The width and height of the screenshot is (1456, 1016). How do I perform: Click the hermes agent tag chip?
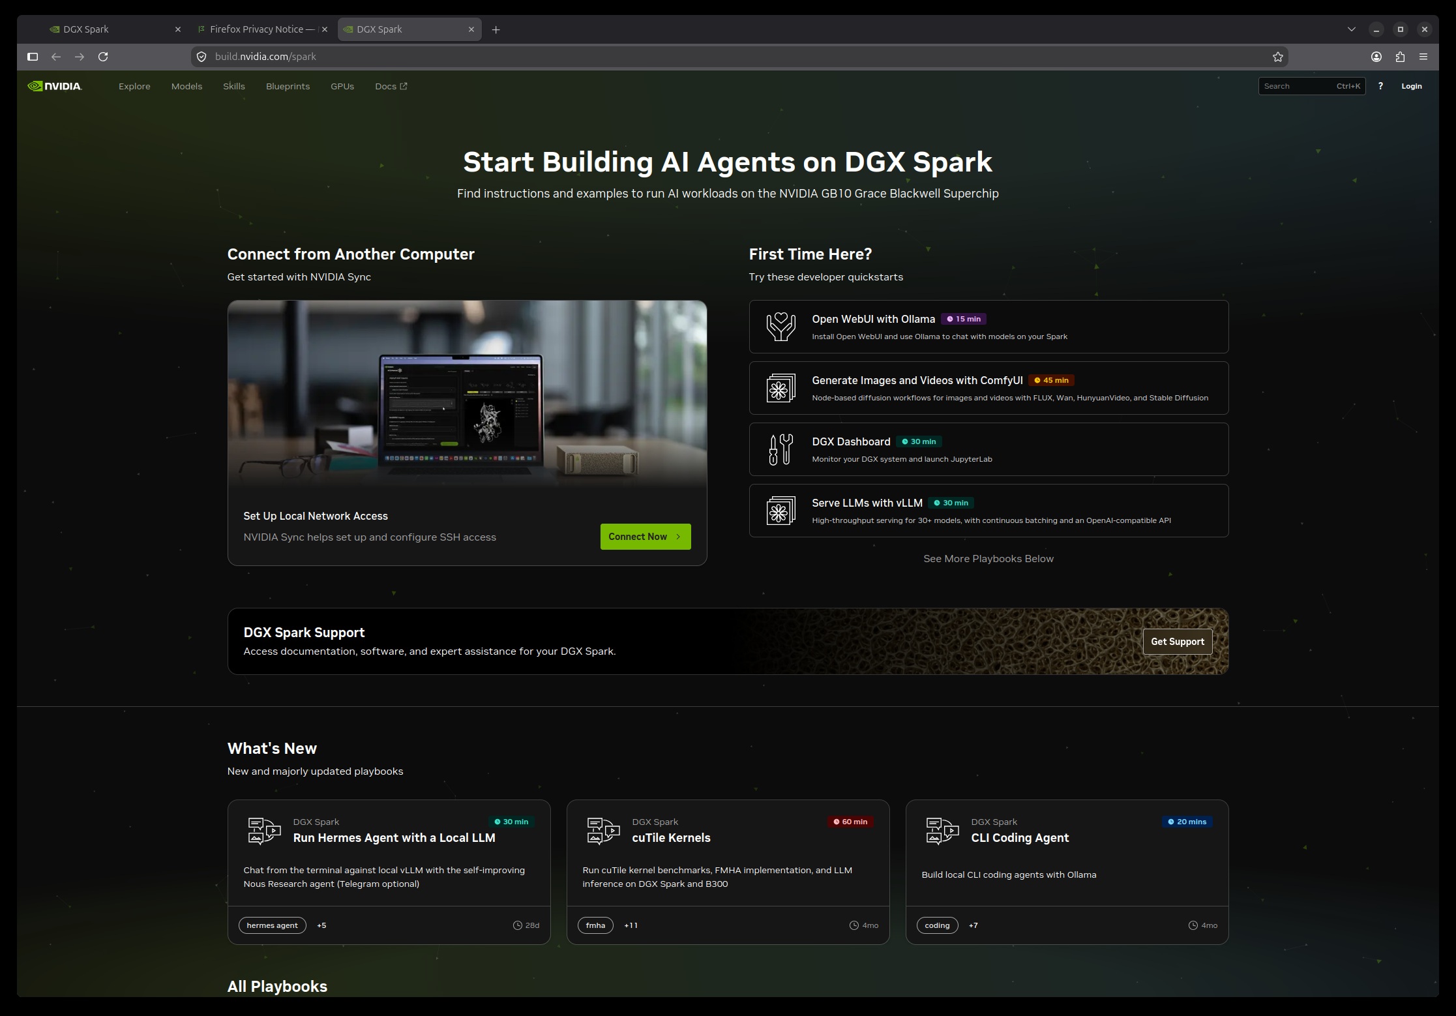coord(272,925)
